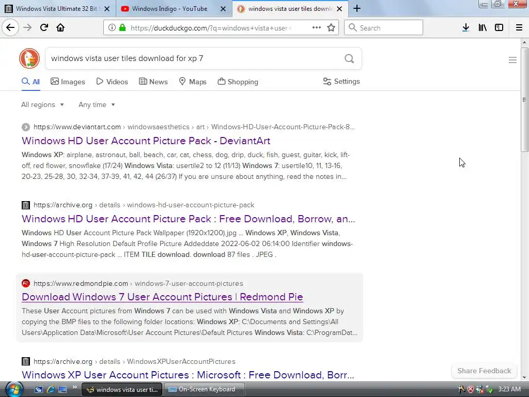Viewport: 529px width, 397px height.
Task: Show sidebars via toolbar icon
Action: click(x=499, y=28)
